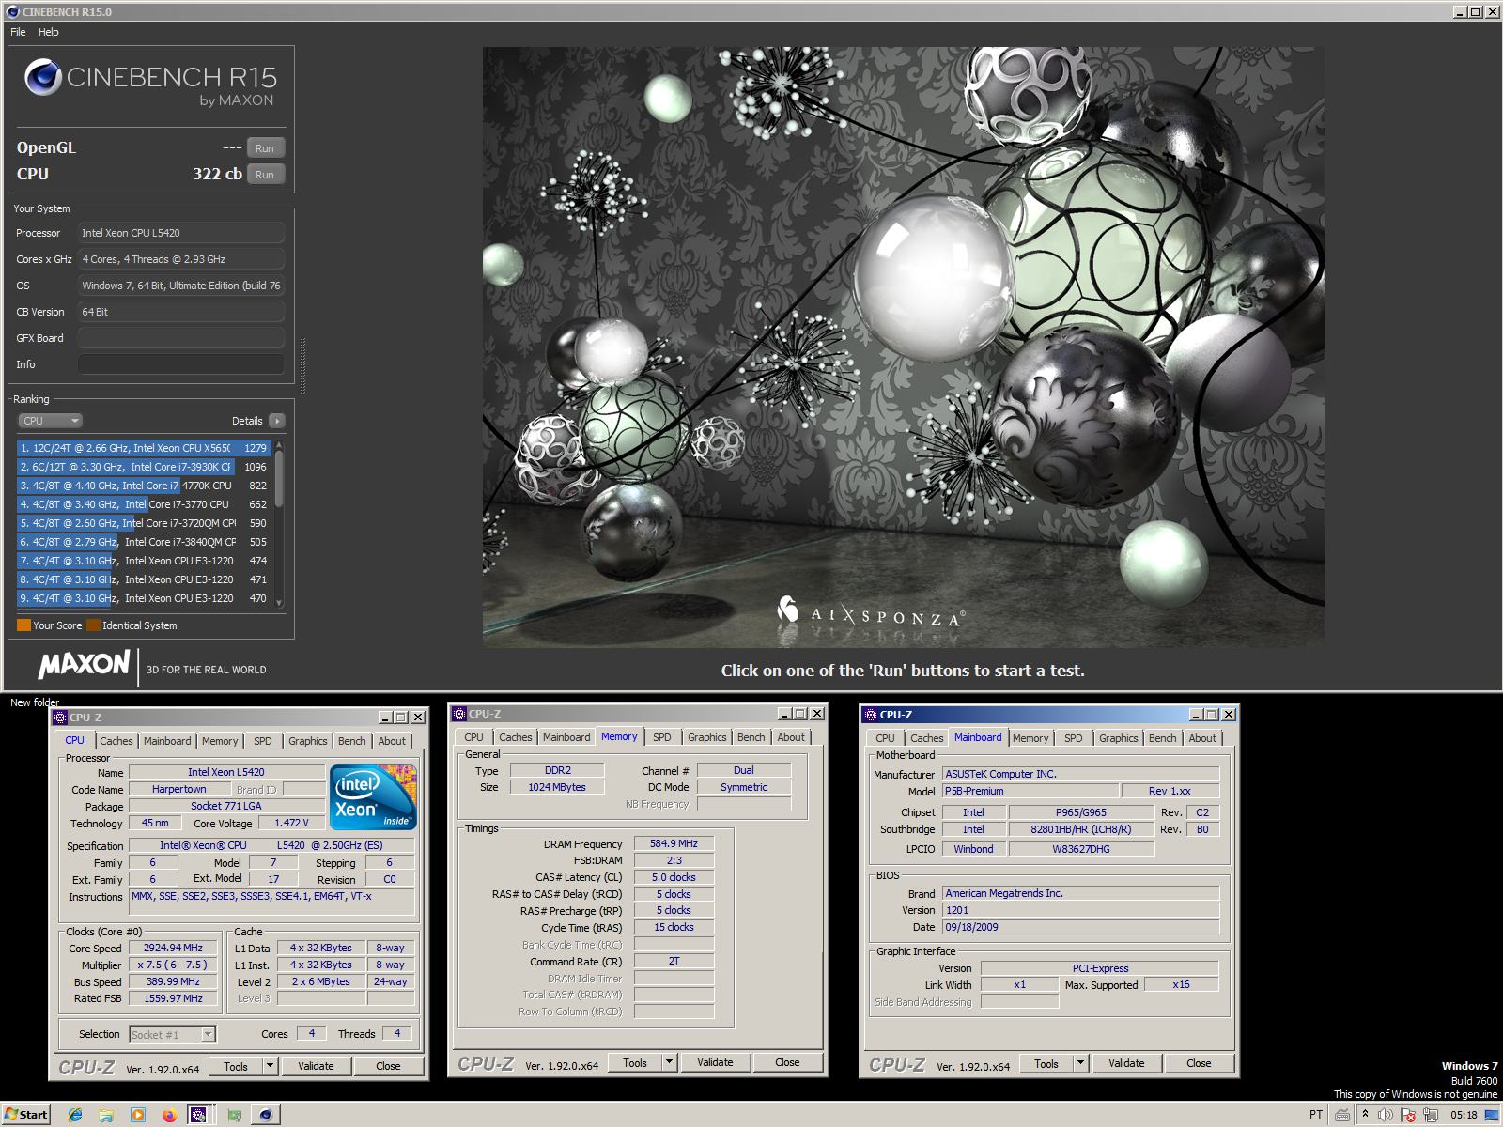This screenshot has width=1503, height=1127.
Task: Click the Cinebench R15 logo sphere
Action: coord(43,77)
